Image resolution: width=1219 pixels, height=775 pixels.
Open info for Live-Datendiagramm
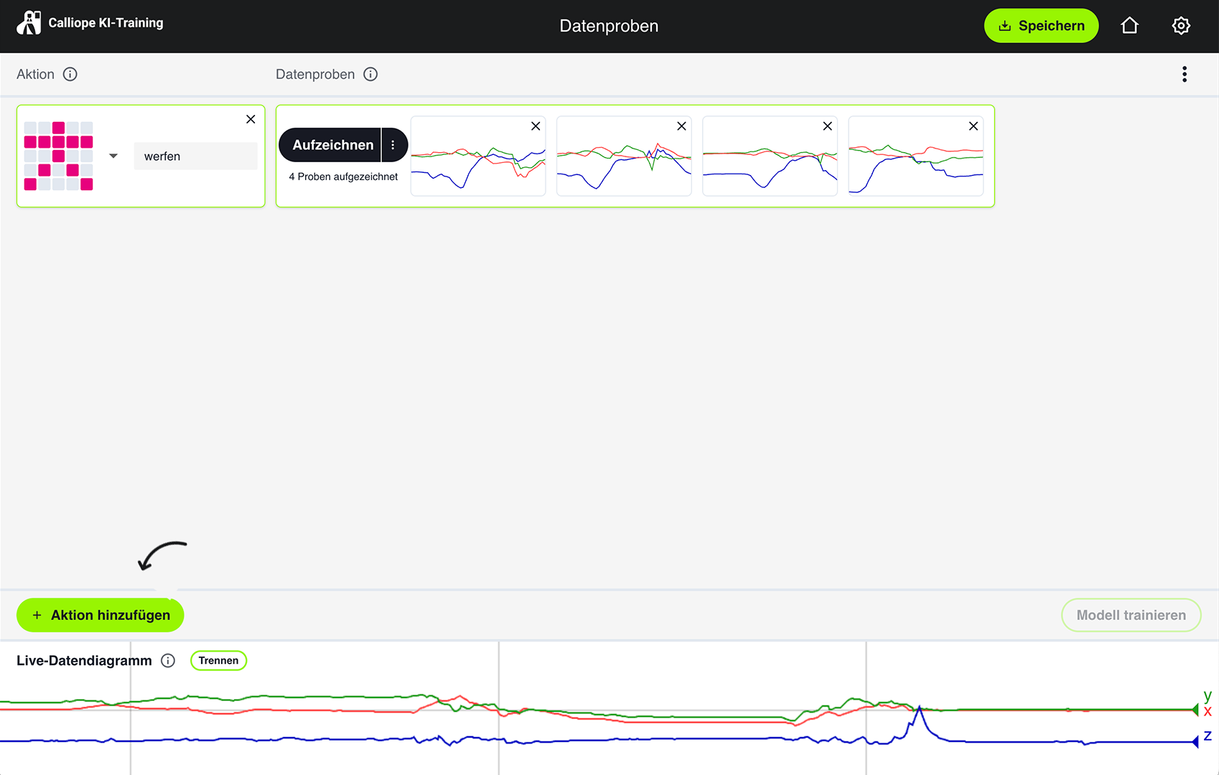point(168,661)
